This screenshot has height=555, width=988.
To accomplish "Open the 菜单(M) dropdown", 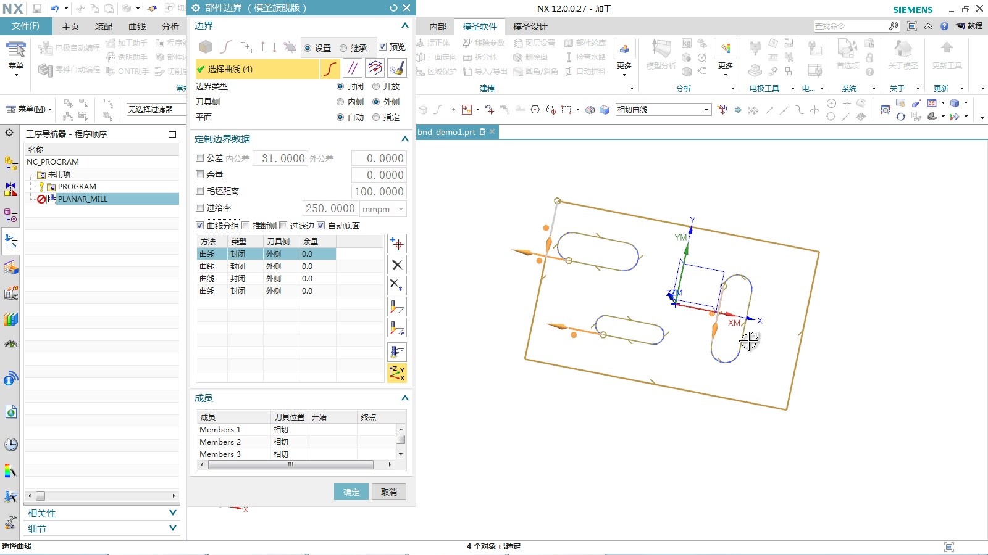I will coord(28,109).
